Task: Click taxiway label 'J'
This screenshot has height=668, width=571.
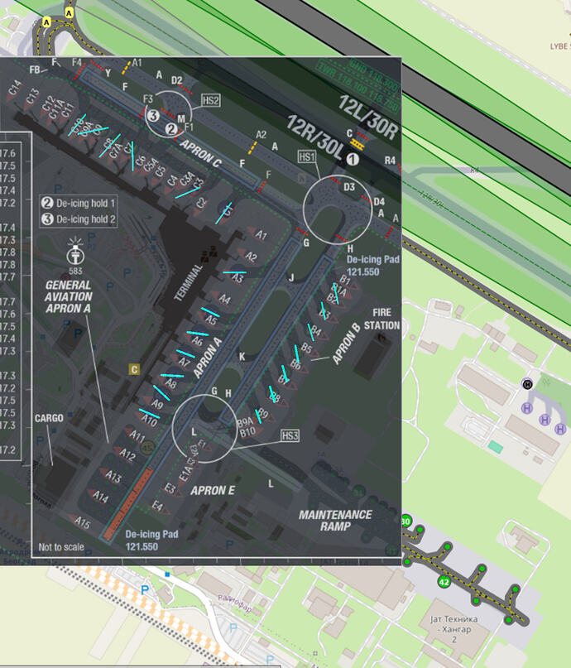Action: pos(291,278)
